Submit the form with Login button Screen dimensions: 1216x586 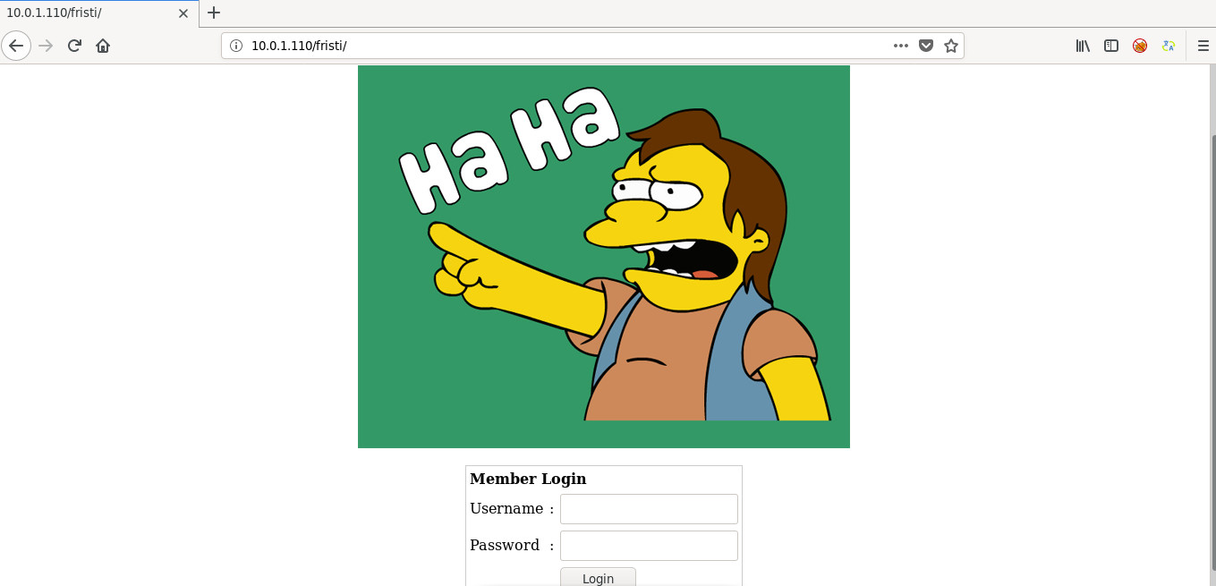[x=598, y=577]
